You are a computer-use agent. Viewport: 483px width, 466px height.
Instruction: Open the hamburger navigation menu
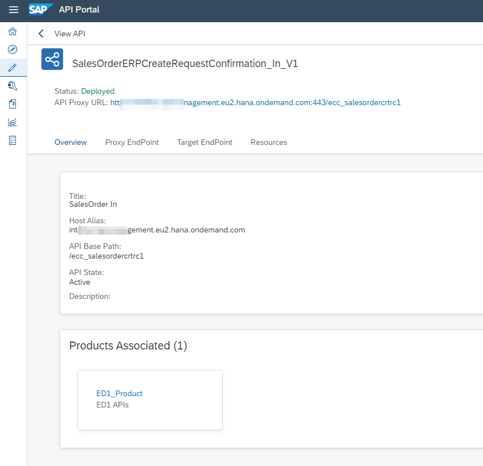(14, 10)
